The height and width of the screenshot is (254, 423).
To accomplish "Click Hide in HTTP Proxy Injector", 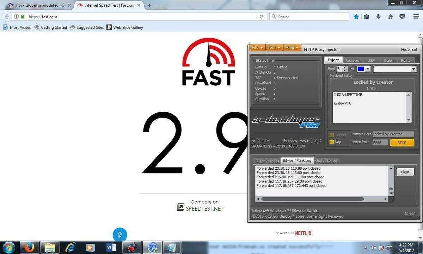I will click(x=405, y=49).
